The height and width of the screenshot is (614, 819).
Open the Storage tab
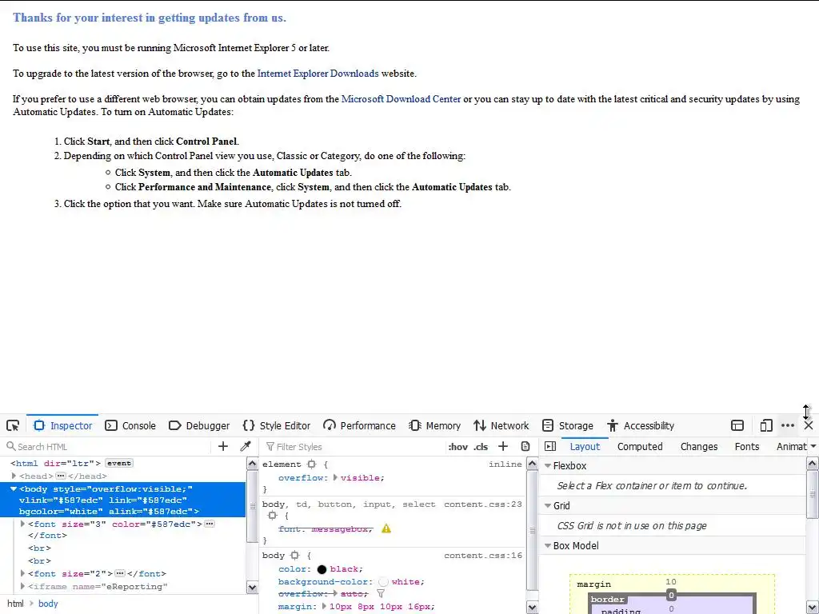[x=567, y=425]
